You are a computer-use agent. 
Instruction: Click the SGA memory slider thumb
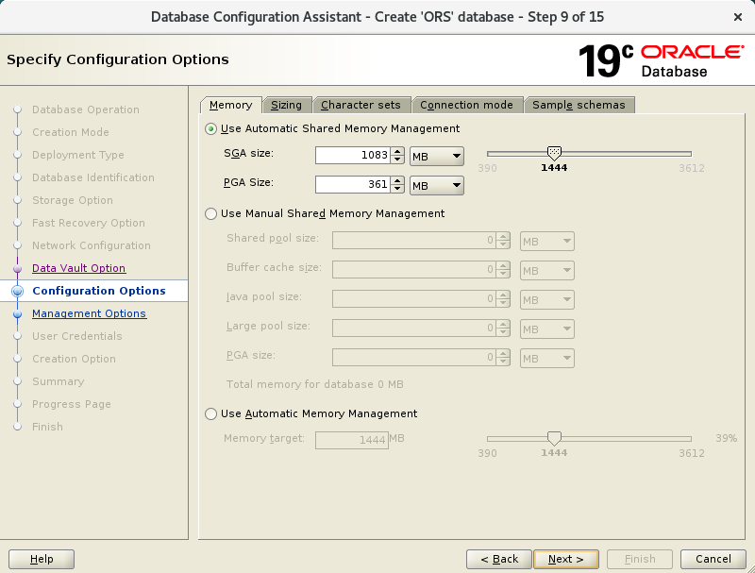click(554, 154)
